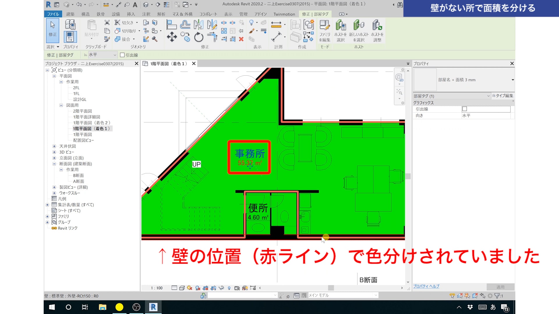Open the 建築 ribbon tab
Image resolution: width=559 pixels, height=314 pixels.
70,14
